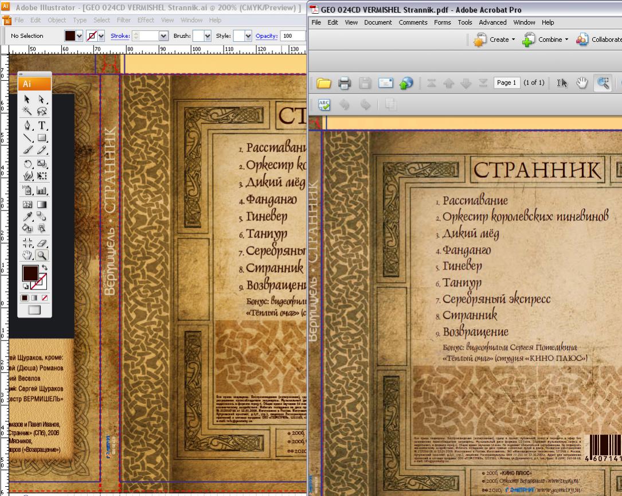Image resolution: width=622 pixels, height=496 pixels.
Task: Click the Fill color swatch in toolbox
Action: [x=30, y=274]
